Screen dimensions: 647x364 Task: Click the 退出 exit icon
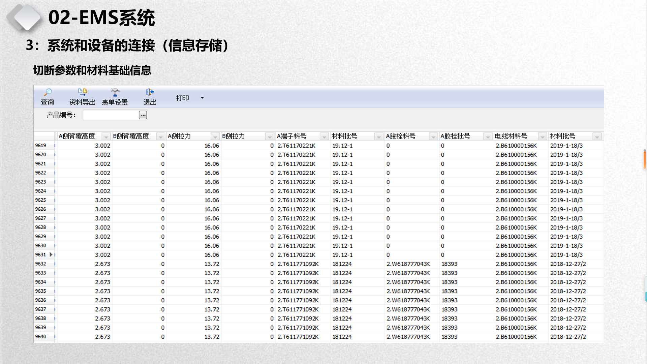coord(150,92)
